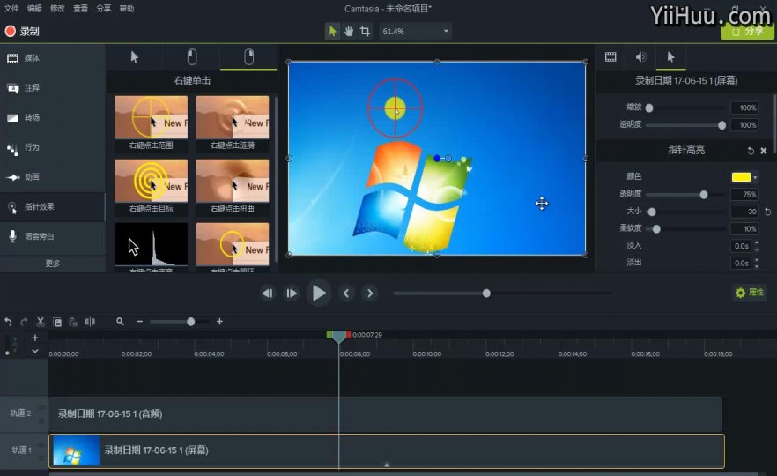This screenshot has width=777, height=476.
Task: Adjust the top 透明度 slider beside 100%
Action: point(722,125)
